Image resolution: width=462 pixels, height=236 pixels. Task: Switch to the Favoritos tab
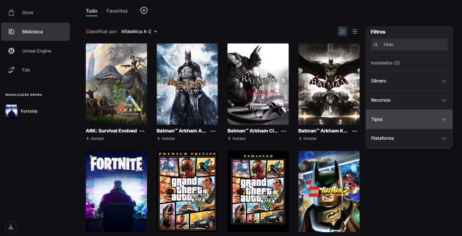117,11
